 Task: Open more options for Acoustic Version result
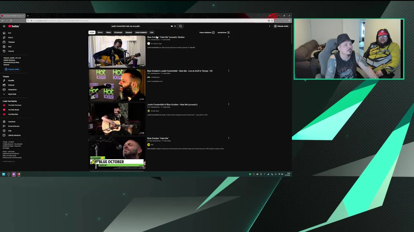point(229,37)
